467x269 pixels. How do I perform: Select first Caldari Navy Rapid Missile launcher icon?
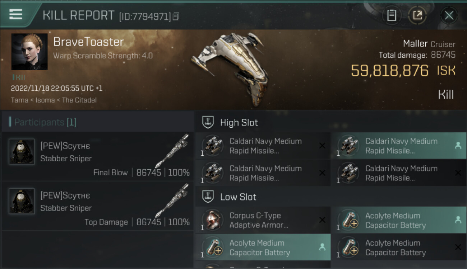[x=212, y=146]
